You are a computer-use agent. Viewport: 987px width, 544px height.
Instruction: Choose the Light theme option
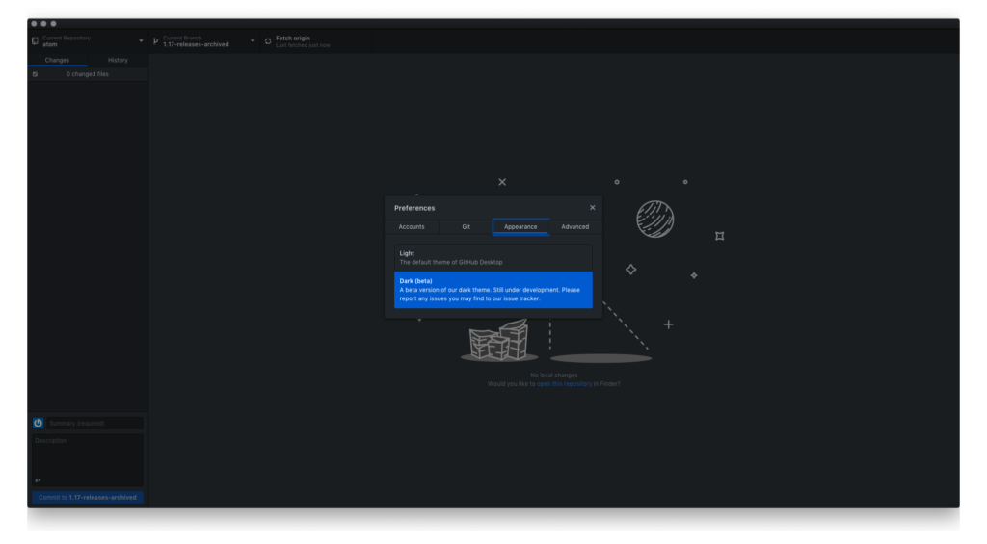(x=493, y=258)
